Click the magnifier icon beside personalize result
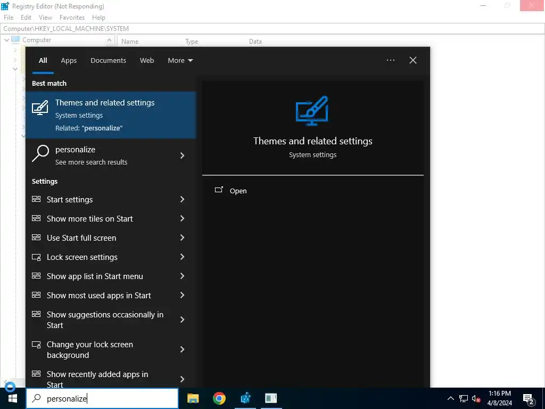545x409 pixels. (40, 153)
